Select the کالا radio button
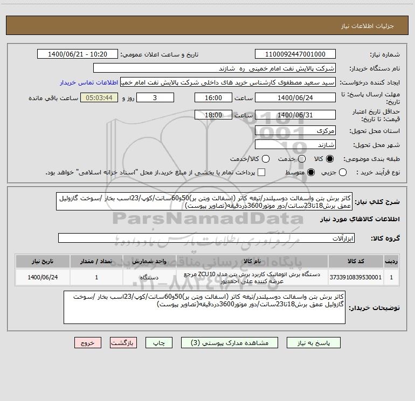Screen dimensions: 415x401 [x=330, y=159]
